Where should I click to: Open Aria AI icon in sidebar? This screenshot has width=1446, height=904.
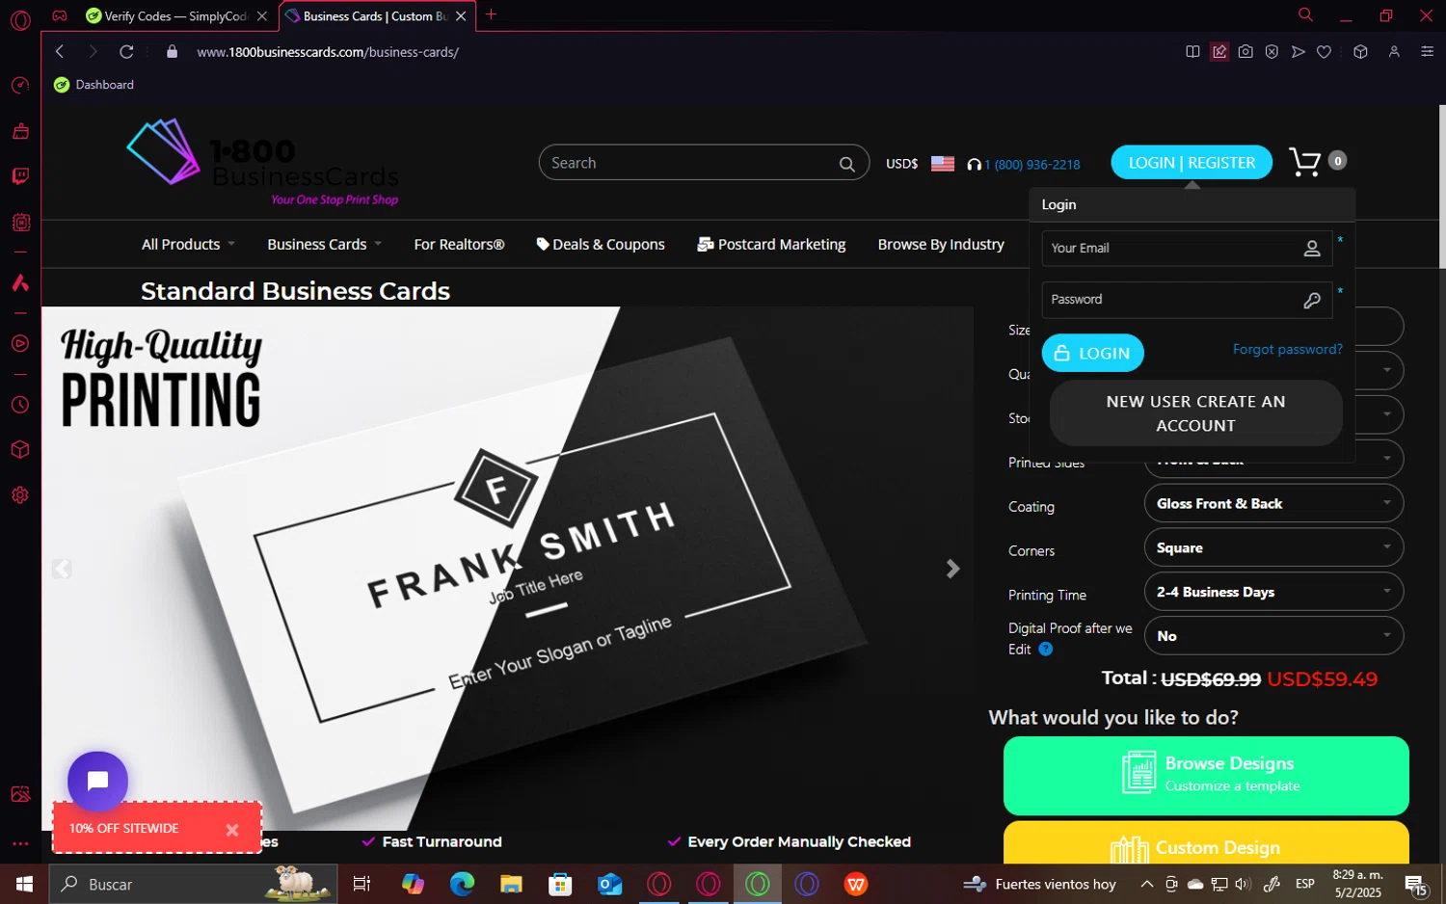[20, 282]
